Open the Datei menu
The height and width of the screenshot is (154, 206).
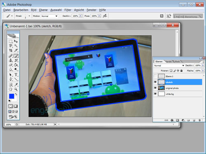(7, 10)
